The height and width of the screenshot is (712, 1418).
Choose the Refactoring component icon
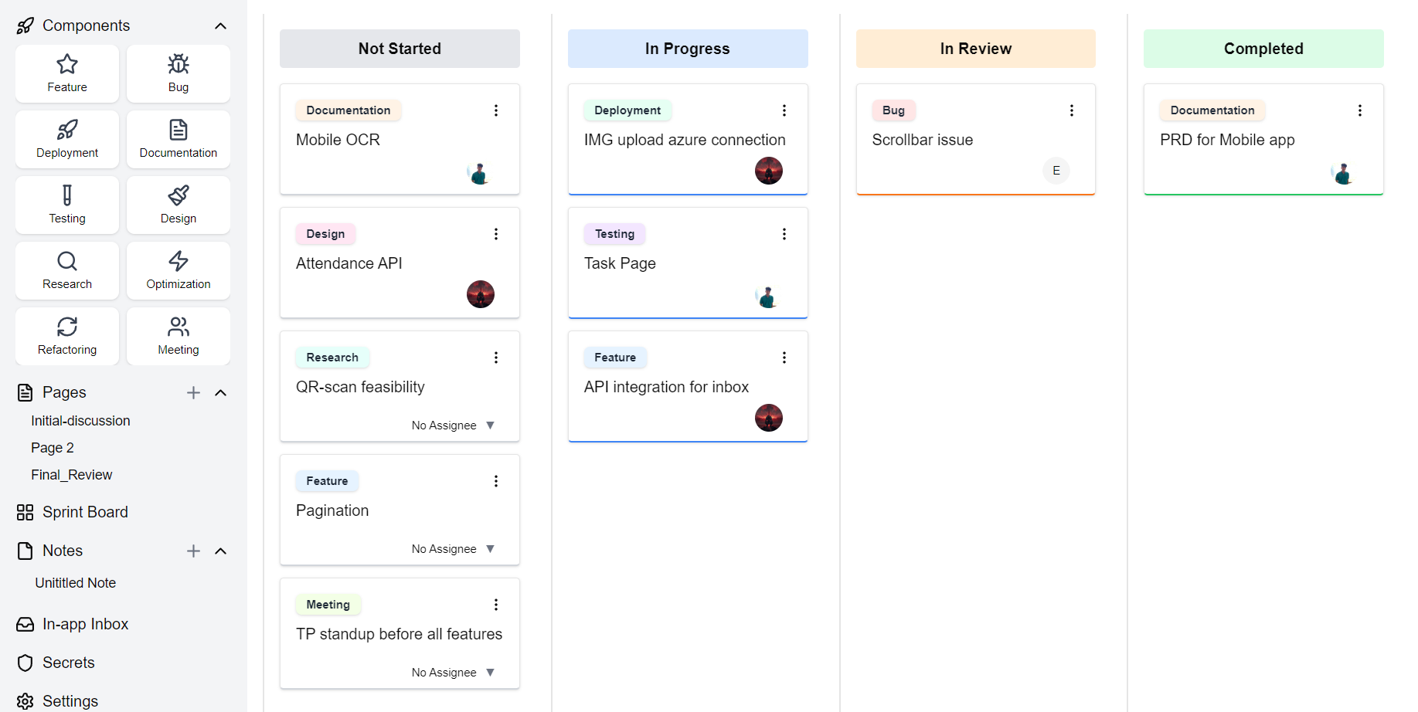point(67,336)
